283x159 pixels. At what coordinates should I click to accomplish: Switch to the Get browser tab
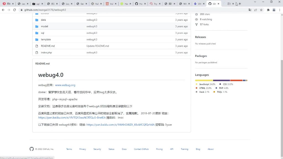click(82, 4)
